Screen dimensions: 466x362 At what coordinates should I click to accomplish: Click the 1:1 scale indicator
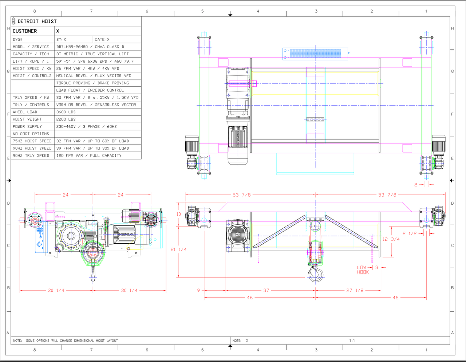pyautogui.click(x=352, y=341)
